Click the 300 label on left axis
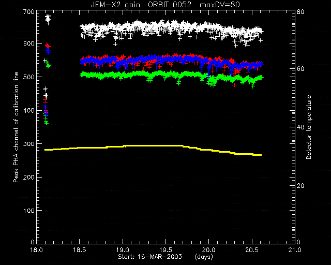 point(29,144)
